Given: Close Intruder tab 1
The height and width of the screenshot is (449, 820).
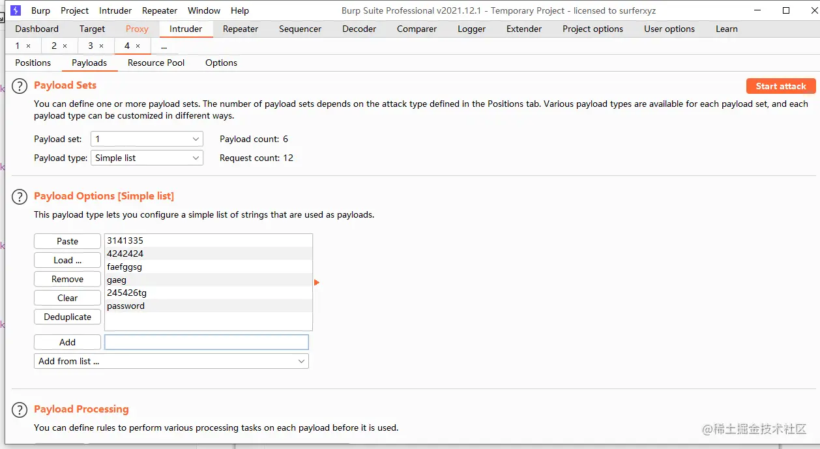Looking at the screenshot, I should [x=28, y=46].
